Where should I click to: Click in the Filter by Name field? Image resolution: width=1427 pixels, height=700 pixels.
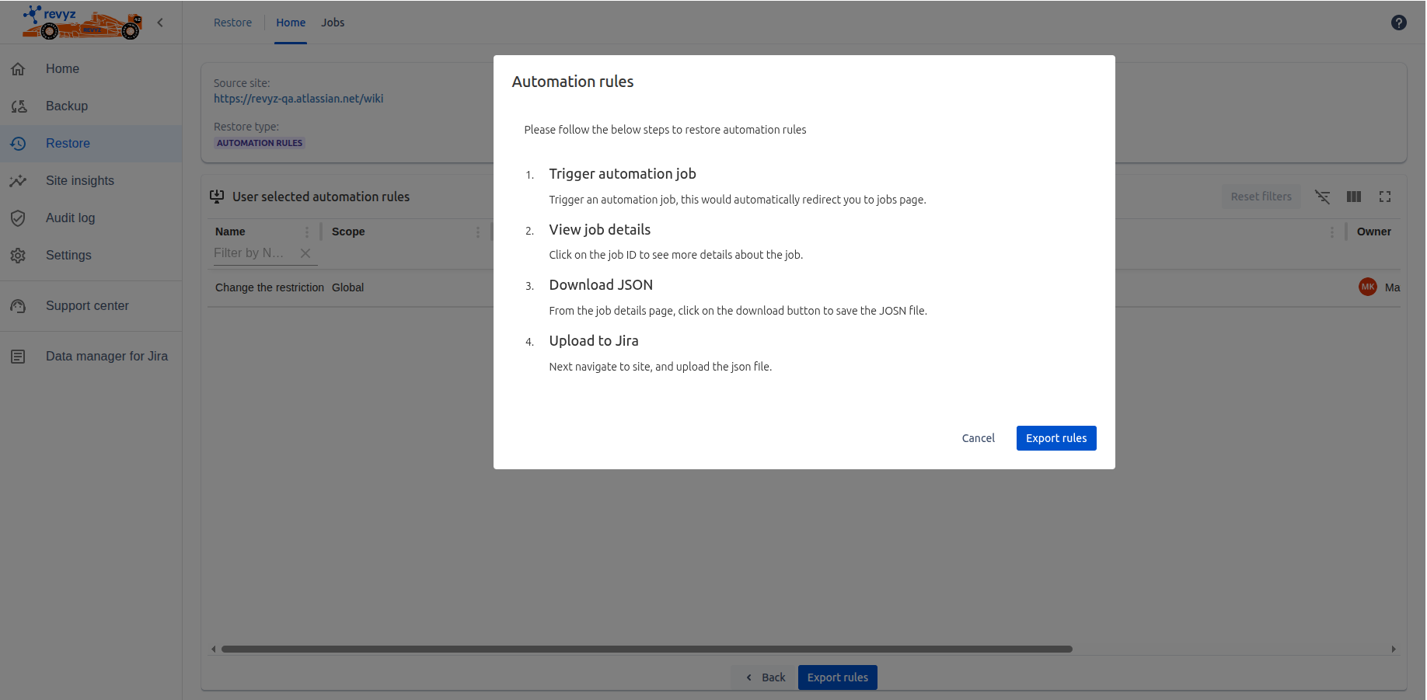click(249, 252)
